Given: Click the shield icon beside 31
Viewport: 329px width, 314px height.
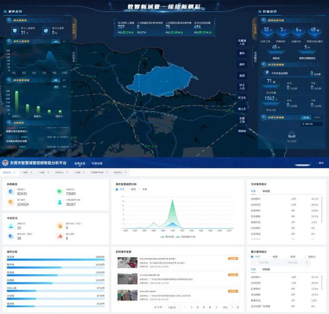Looking at the screenshot, I should coord(15,31).
